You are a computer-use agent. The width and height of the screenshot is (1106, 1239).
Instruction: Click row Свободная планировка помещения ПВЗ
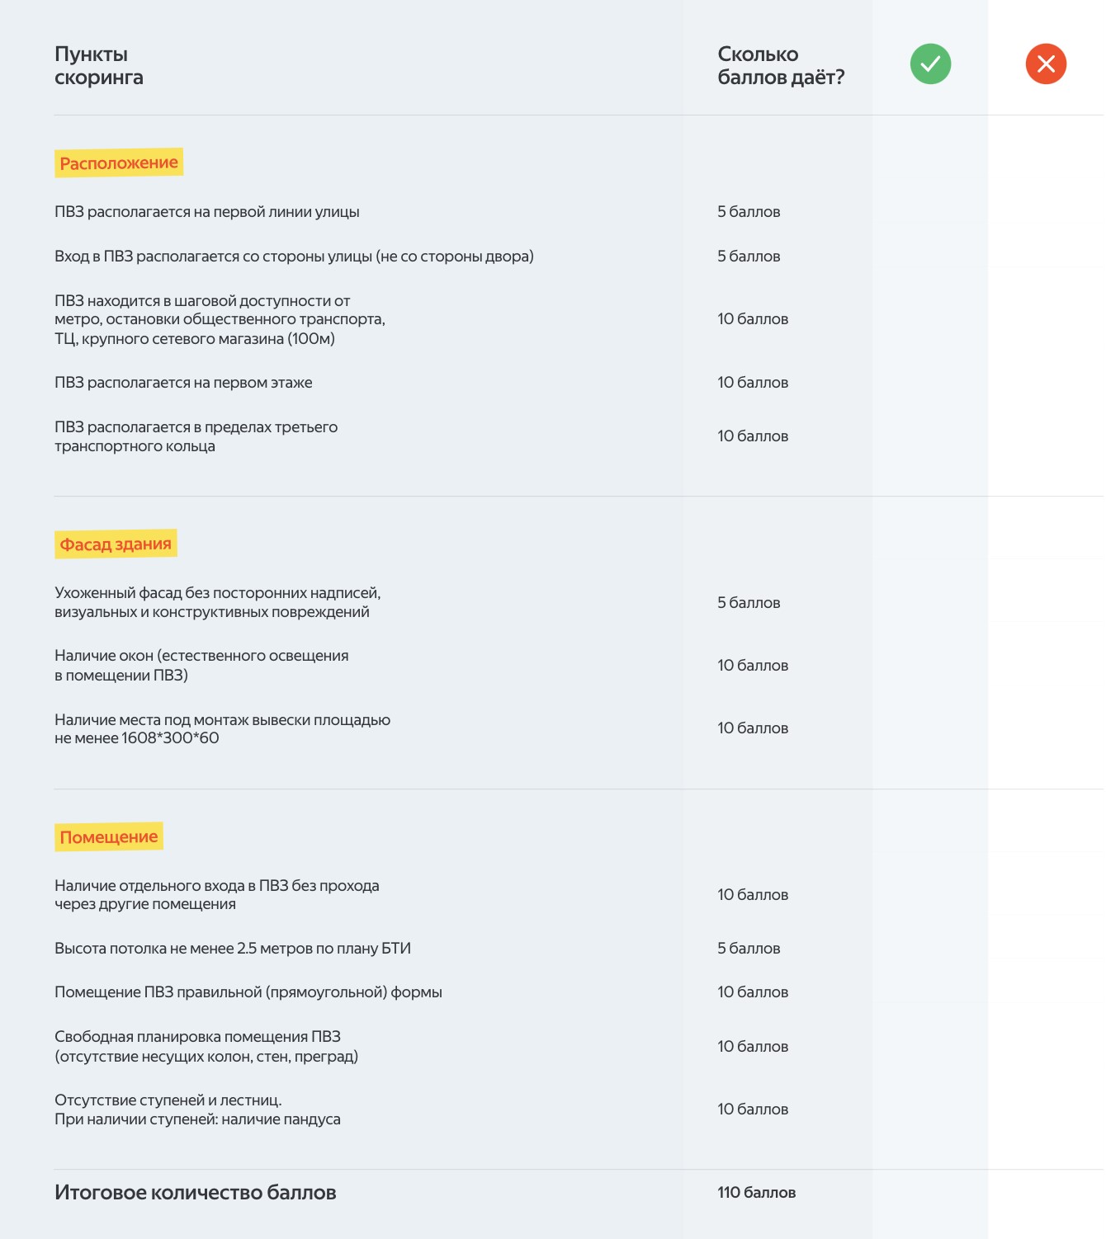point(206,1046)
